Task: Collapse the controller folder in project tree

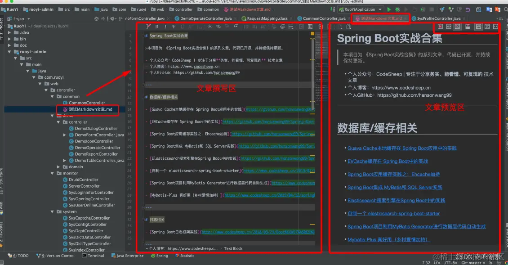Action: click(x=47, y=90)
